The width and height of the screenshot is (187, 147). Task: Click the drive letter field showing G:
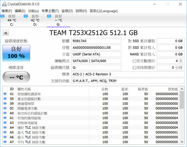(96, 68)
